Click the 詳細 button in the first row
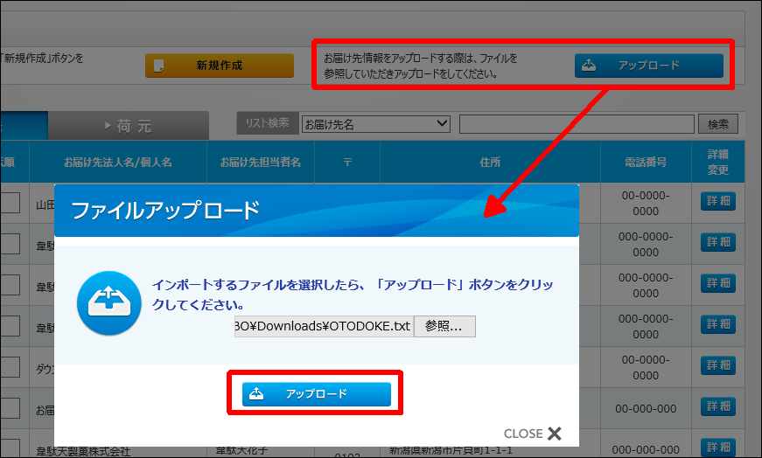The height and width of the screenshot is (458, 762). [717, 200]
